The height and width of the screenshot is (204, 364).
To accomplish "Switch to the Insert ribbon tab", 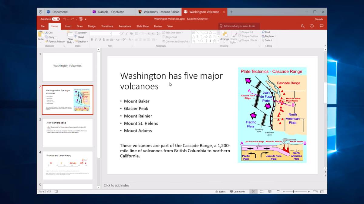I will (x=69, y=26).
